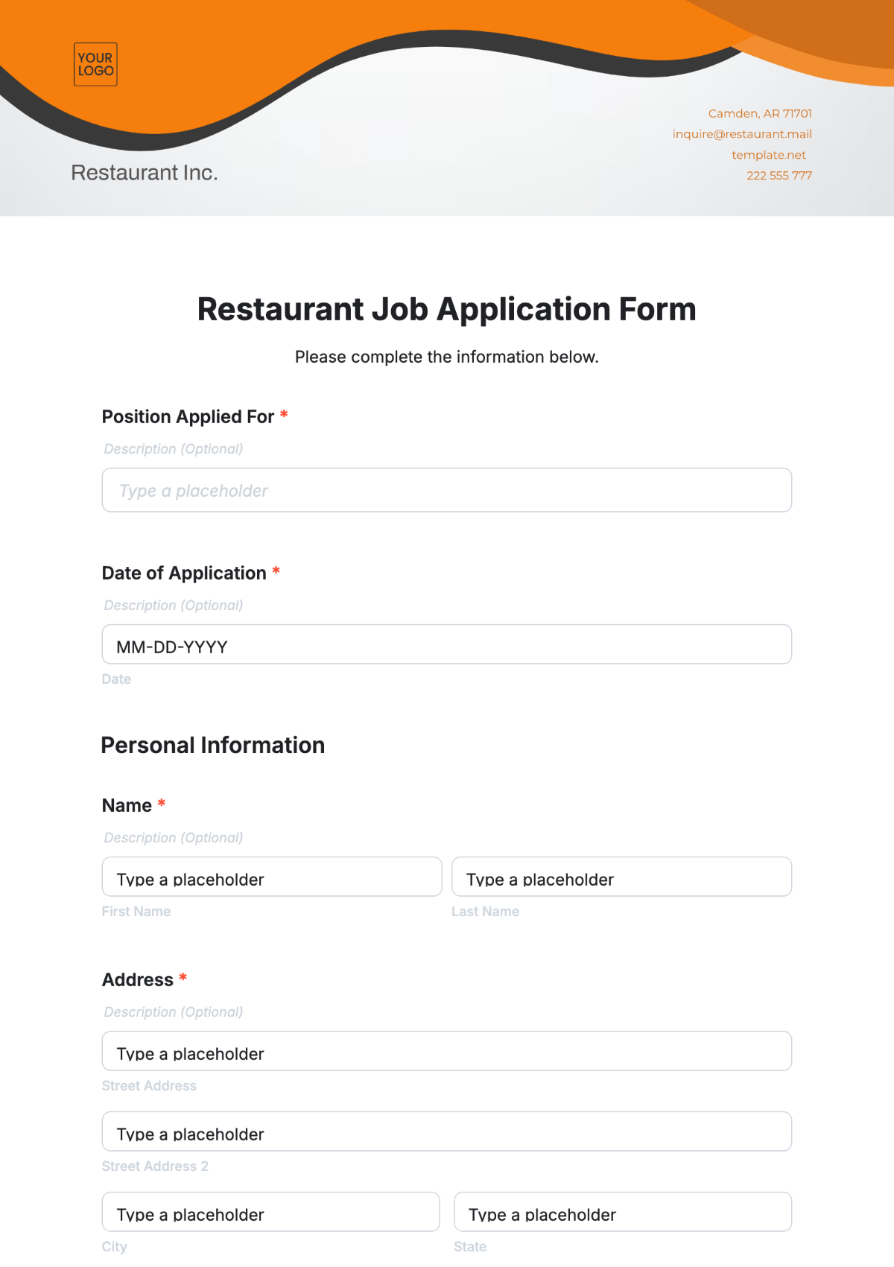This screenshot has height=1267, width=894.
Task: Focus the Street Address input field
Action: point(447,1051)
